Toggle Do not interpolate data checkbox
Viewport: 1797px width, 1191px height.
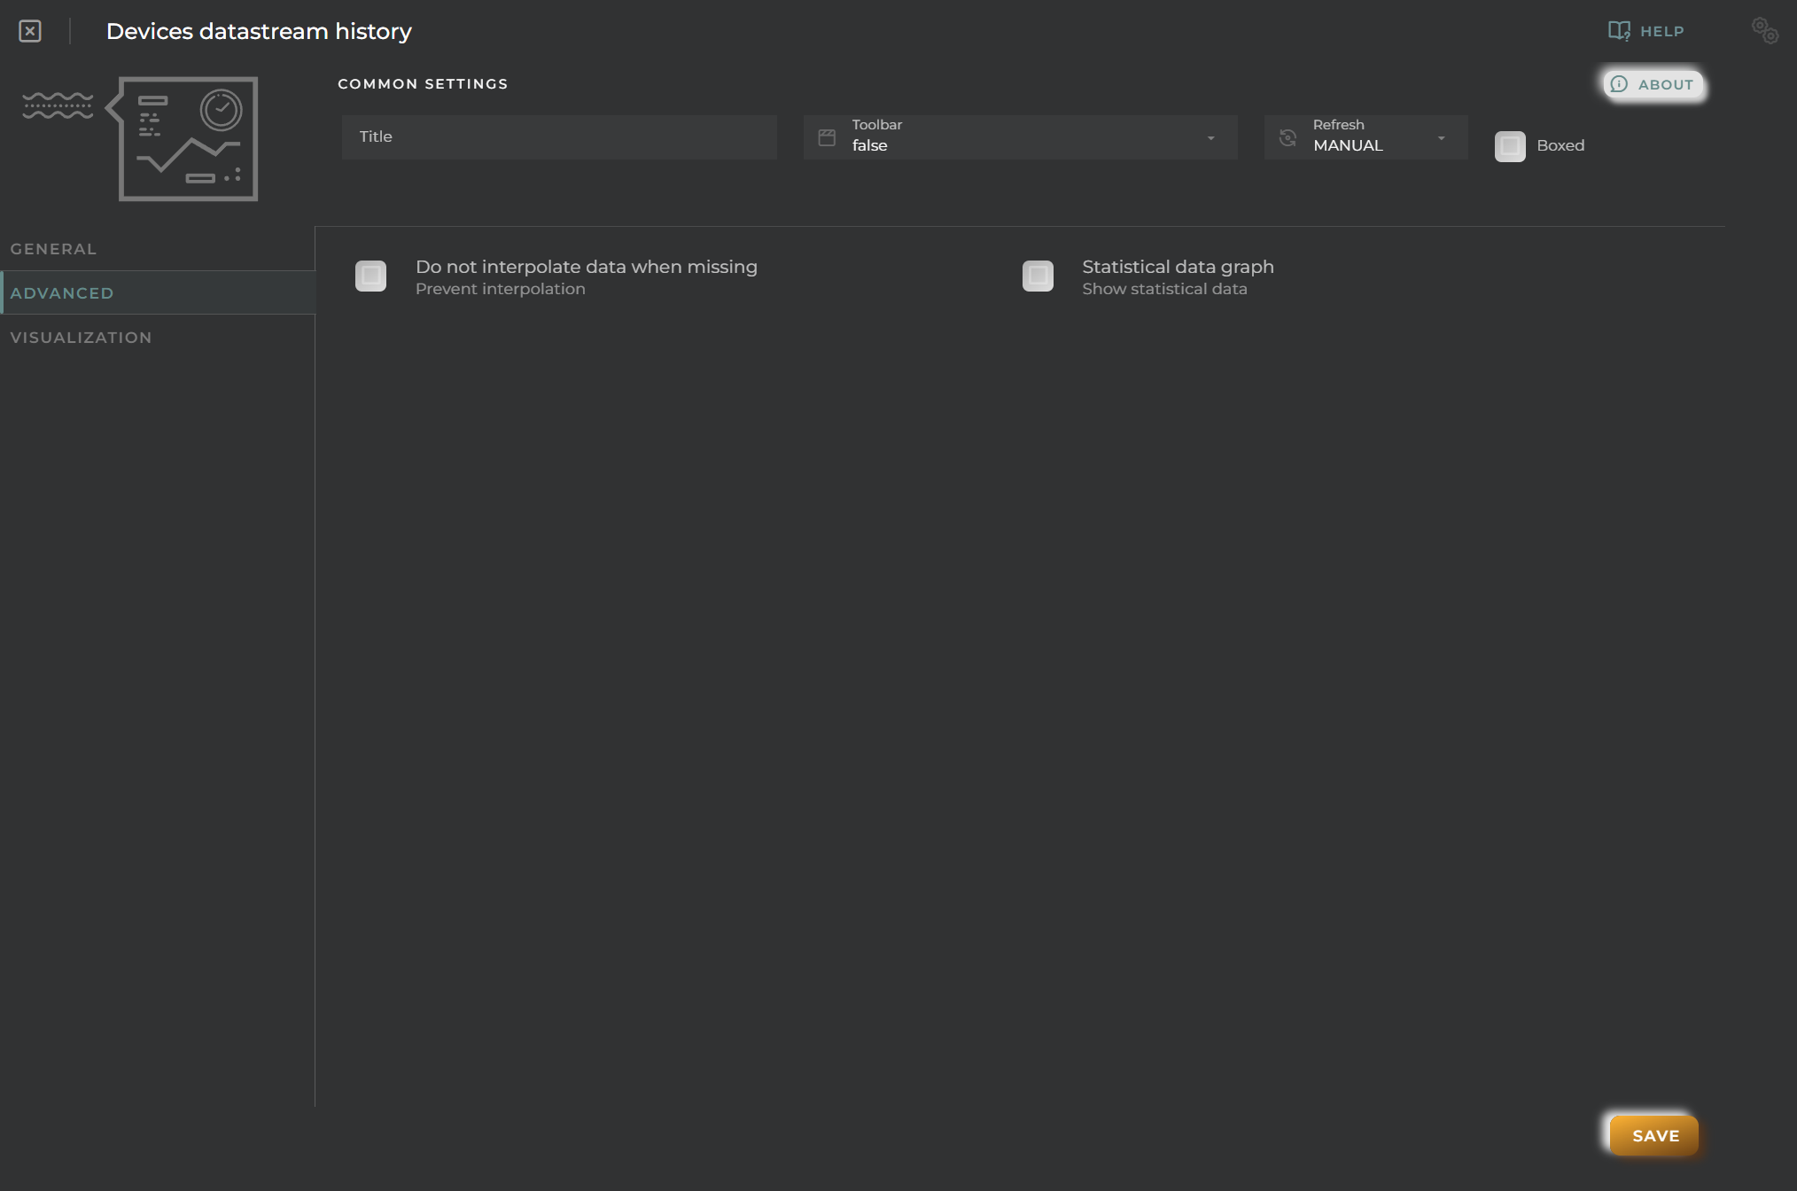(x=370, y=275)
